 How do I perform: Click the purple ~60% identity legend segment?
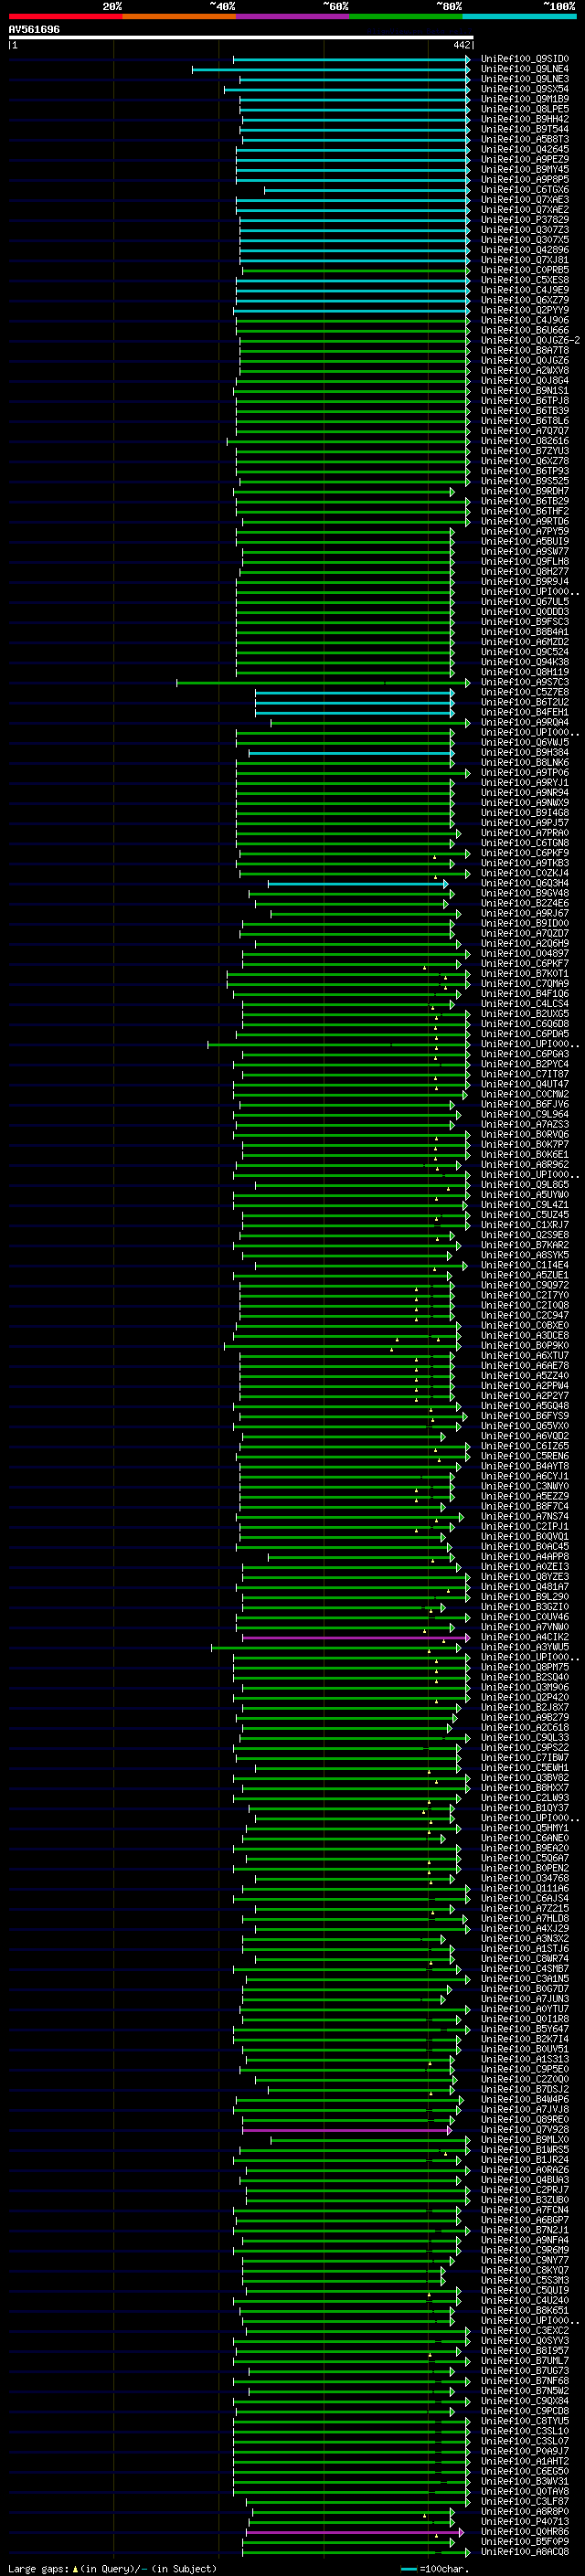(292, 16)
